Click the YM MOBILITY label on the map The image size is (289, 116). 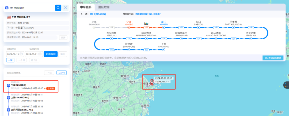(x=162, y=82)
